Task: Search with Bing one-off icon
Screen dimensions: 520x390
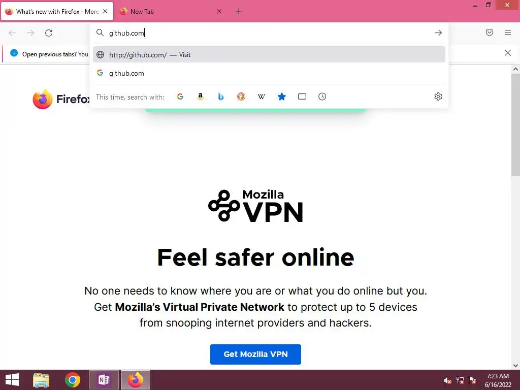Action: [x=221, y=96]
